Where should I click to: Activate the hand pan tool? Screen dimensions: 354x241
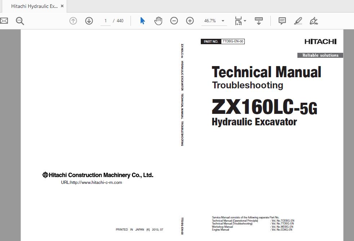point(158,21)
